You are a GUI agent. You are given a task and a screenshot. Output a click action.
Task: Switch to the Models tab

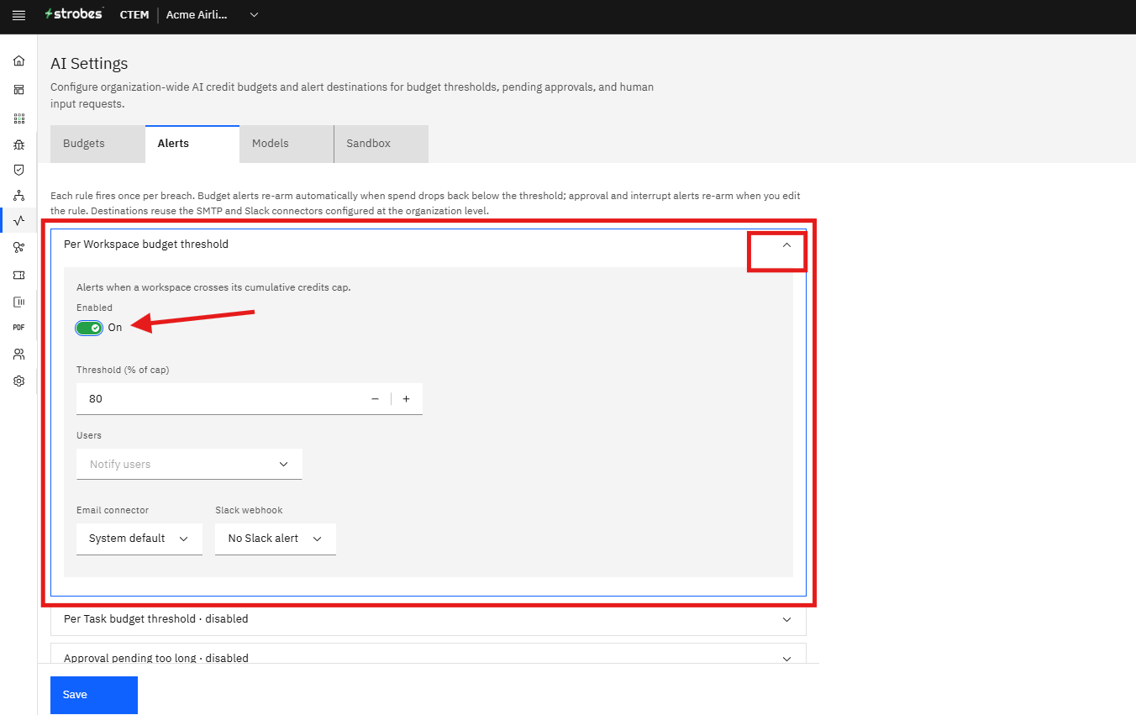tap(287, 144)
